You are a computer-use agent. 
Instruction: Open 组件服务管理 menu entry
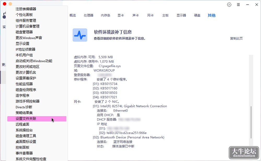37,20
